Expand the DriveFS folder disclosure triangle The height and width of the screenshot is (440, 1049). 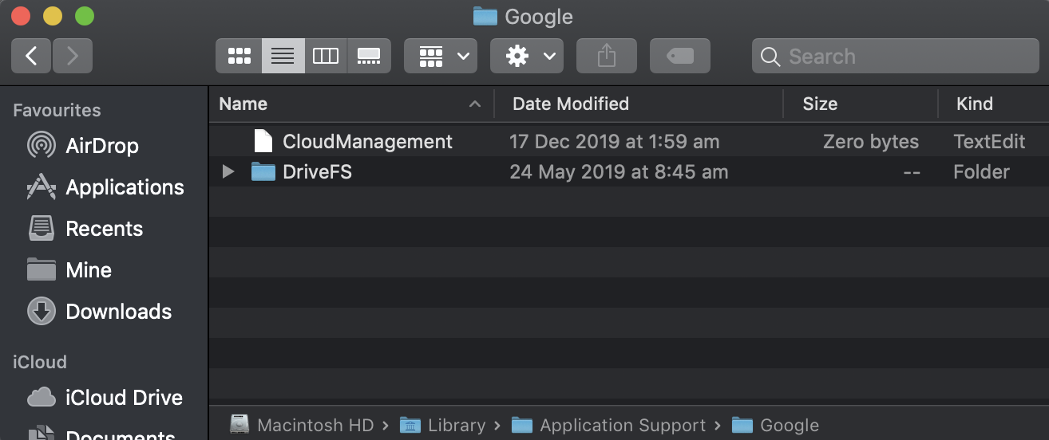pyautogui.click(x=228, y=171)
